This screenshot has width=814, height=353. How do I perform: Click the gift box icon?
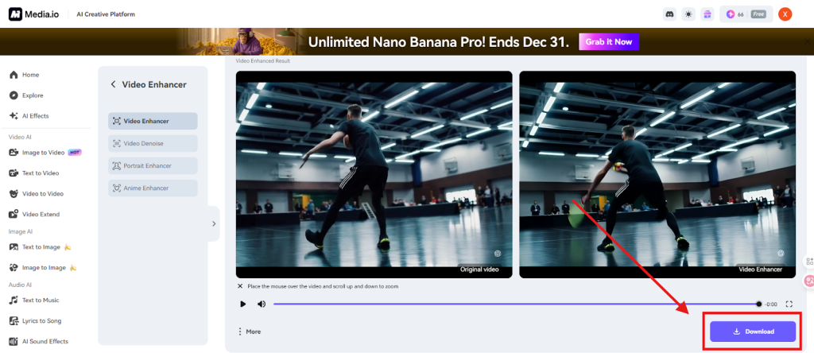(707, 14)
